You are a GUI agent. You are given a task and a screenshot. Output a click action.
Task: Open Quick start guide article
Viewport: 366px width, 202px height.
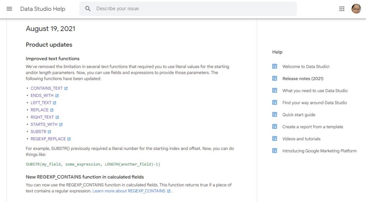point(299,115)
